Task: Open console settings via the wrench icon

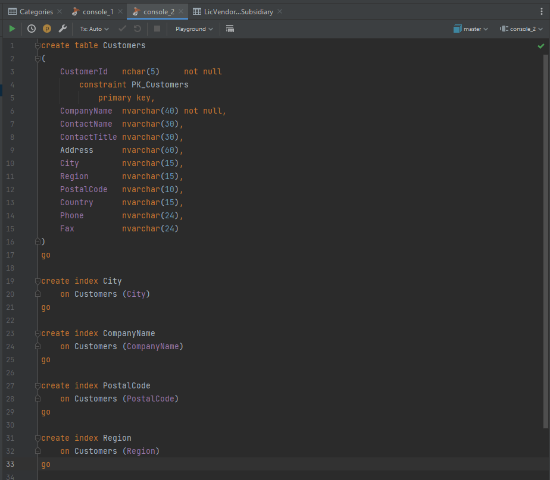Action: [62, 29]
